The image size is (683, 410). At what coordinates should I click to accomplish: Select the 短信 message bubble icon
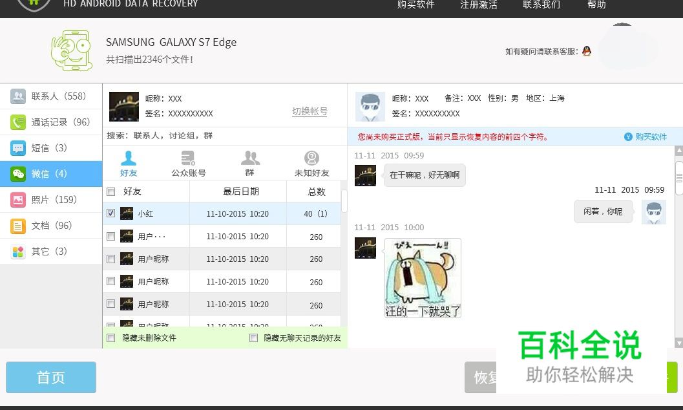[x=18, y=148]
